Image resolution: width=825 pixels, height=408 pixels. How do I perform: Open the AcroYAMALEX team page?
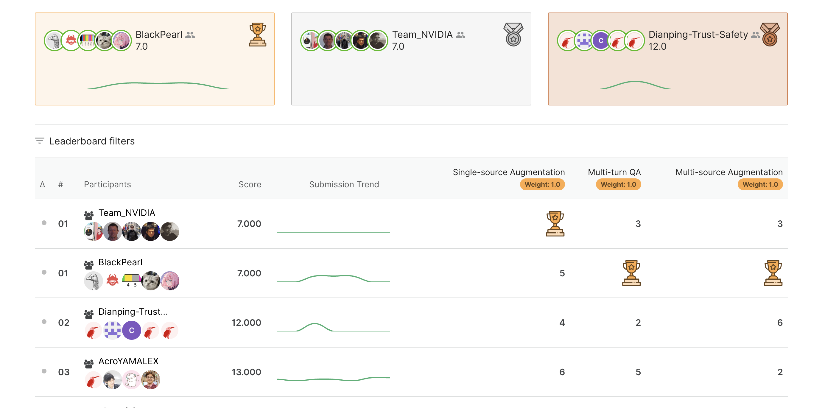128,361
